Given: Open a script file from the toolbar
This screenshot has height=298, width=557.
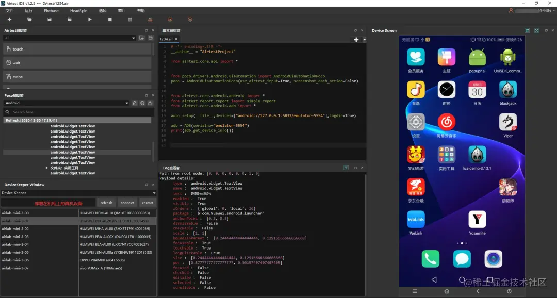Looking at the screenshot, I should (29, 20).
